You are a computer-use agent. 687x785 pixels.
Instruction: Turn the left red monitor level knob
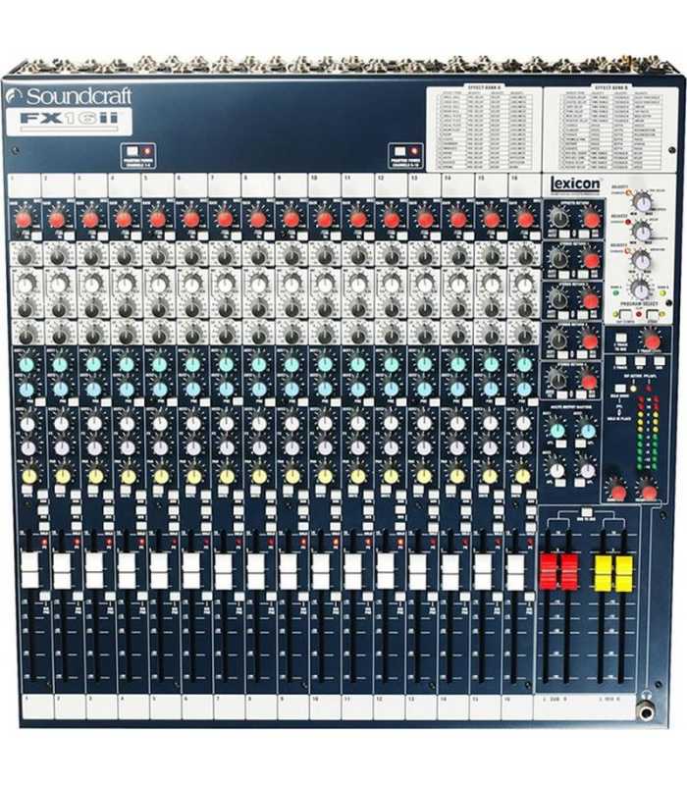pos(618,492)
